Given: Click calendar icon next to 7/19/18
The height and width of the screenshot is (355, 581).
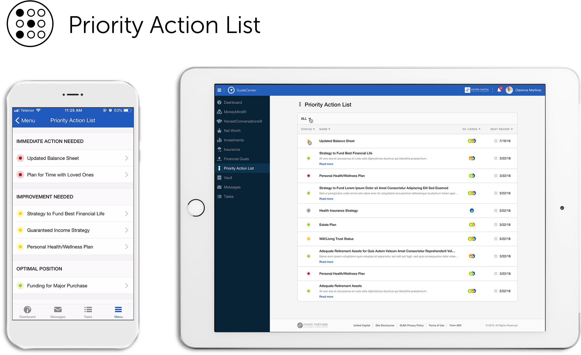Looking at the screenshot, I should [496, 141].
